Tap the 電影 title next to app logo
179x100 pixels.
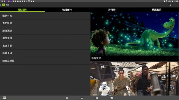[7, 5]
